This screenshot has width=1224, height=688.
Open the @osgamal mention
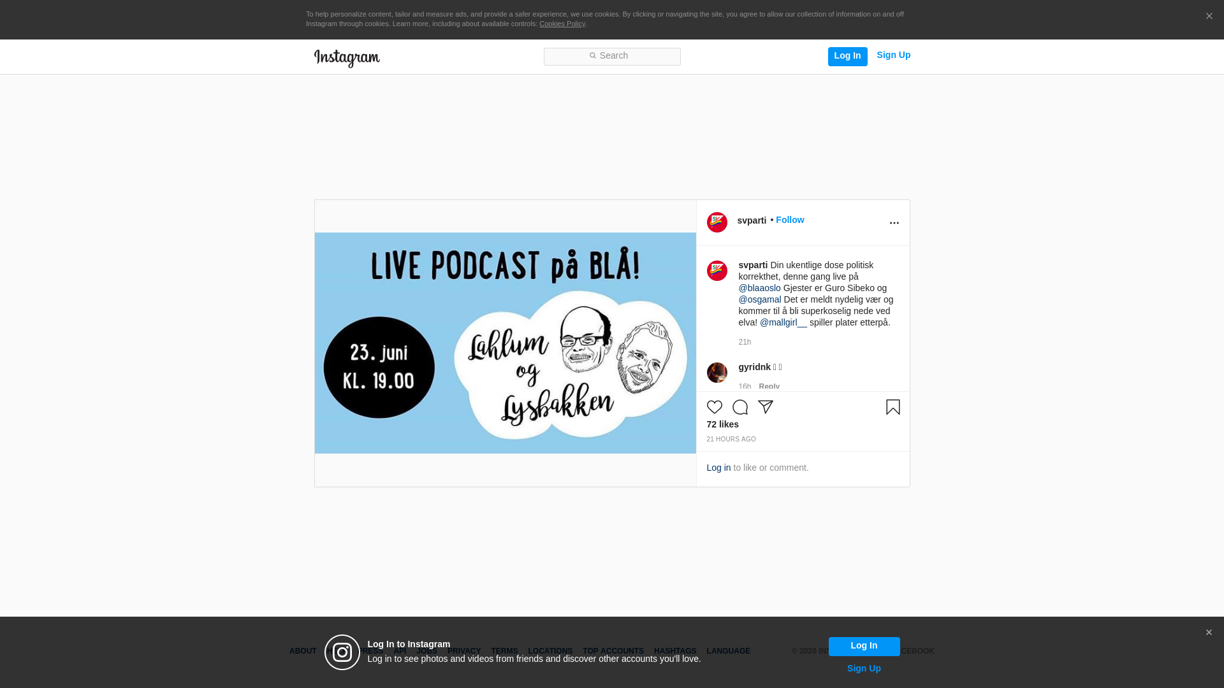click(x=759, y=299)
